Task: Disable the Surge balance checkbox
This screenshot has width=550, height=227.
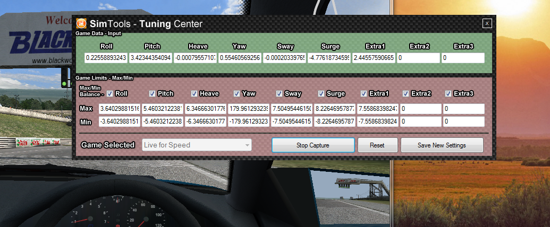Action: tap(321, 93)
